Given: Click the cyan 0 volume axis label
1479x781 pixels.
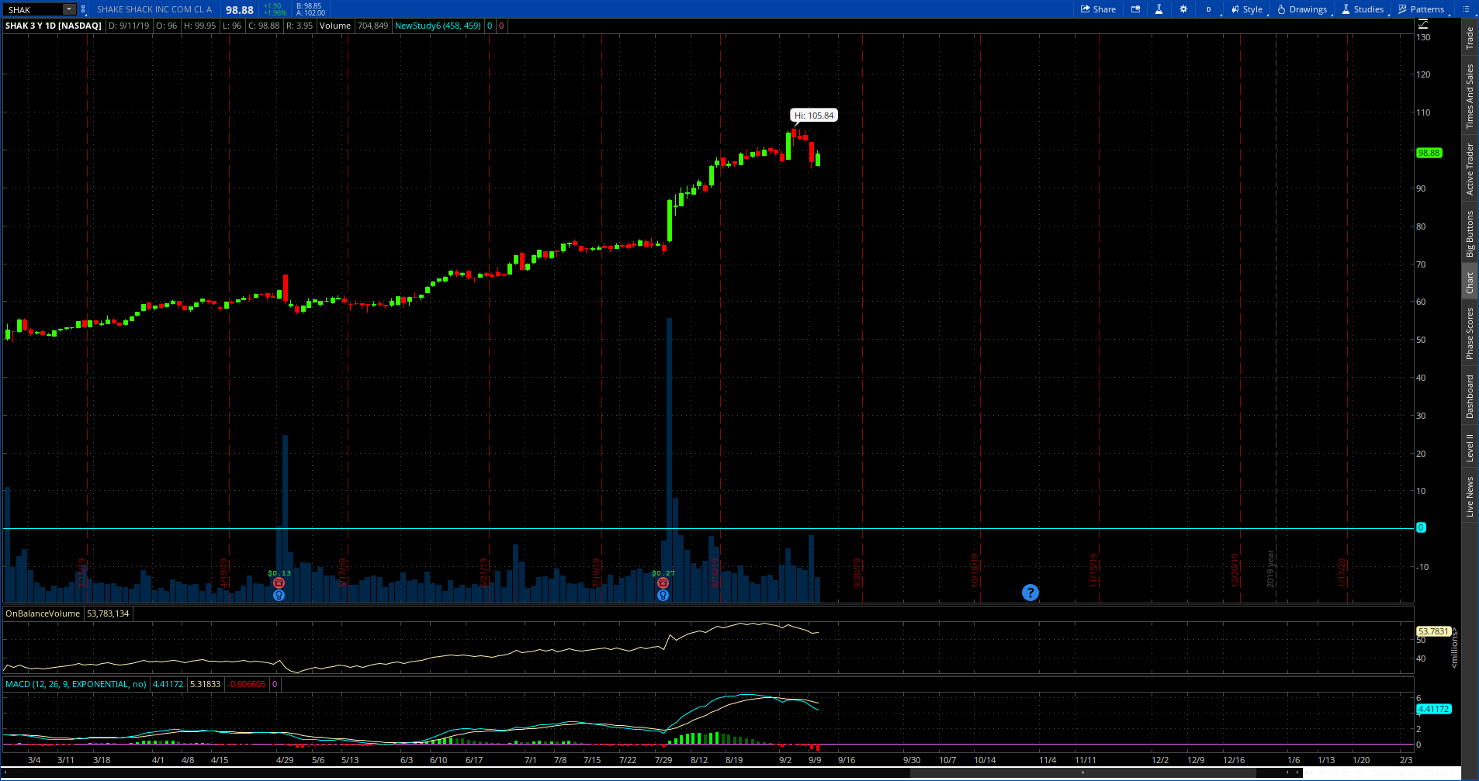Looking at the screenshot, I should (x=1421, y=527).
